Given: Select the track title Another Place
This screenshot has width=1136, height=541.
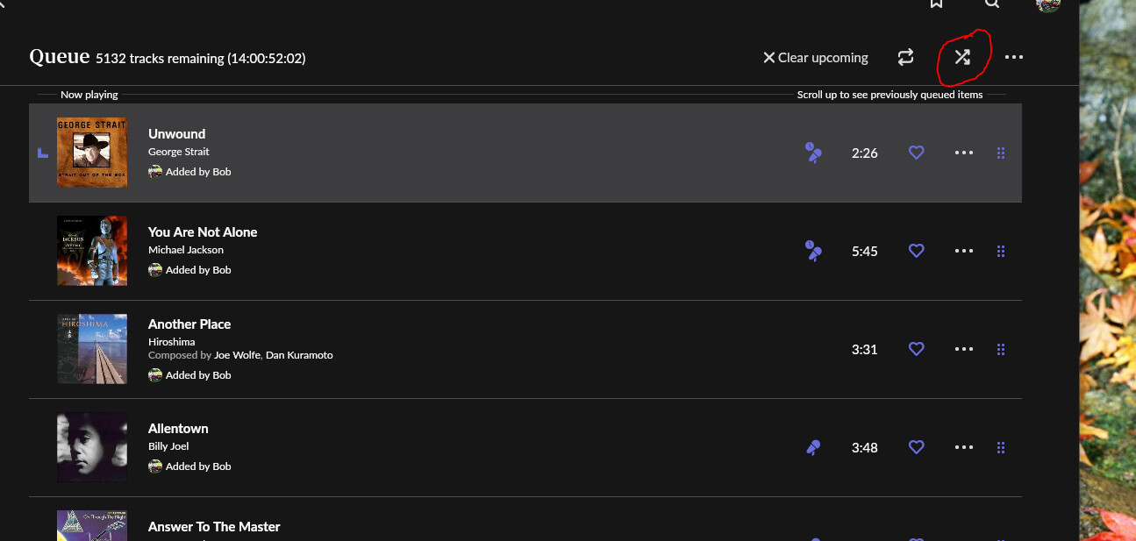Looking at the screenshot, I should 189,324.
